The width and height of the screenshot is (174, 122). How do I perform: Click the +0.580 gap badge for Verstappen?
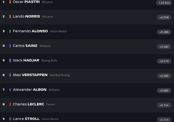click(x=164, y=76)
